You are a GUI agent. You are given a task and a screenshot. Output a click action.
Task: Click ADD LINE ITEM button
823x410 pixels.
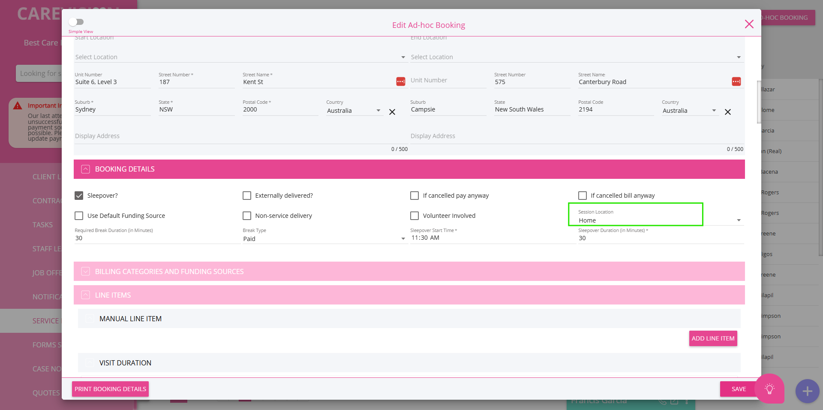pyautogui.click(x=713, y=338)
